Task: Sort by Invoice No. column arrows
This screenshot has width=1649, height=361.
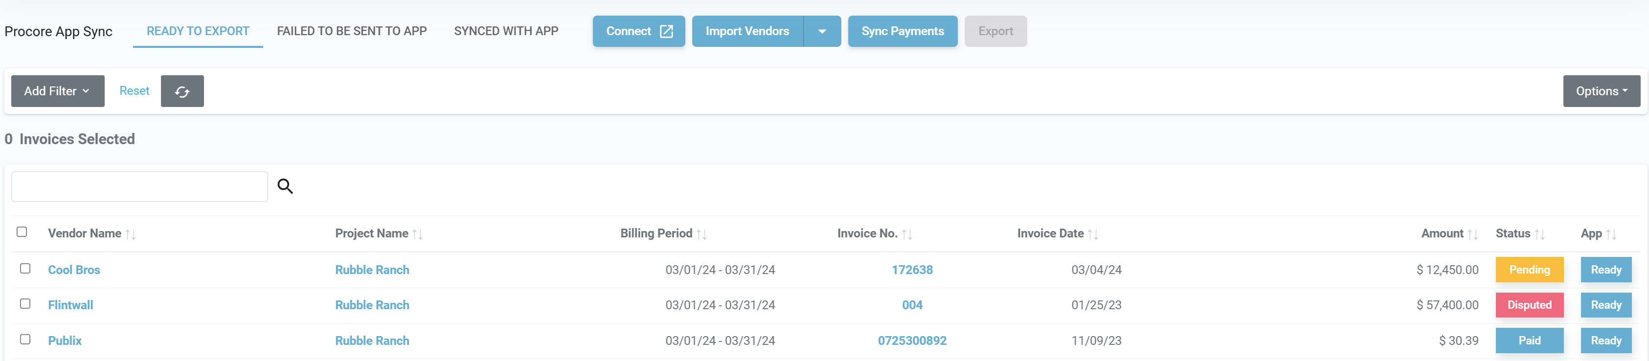Action: coord(907,234)
